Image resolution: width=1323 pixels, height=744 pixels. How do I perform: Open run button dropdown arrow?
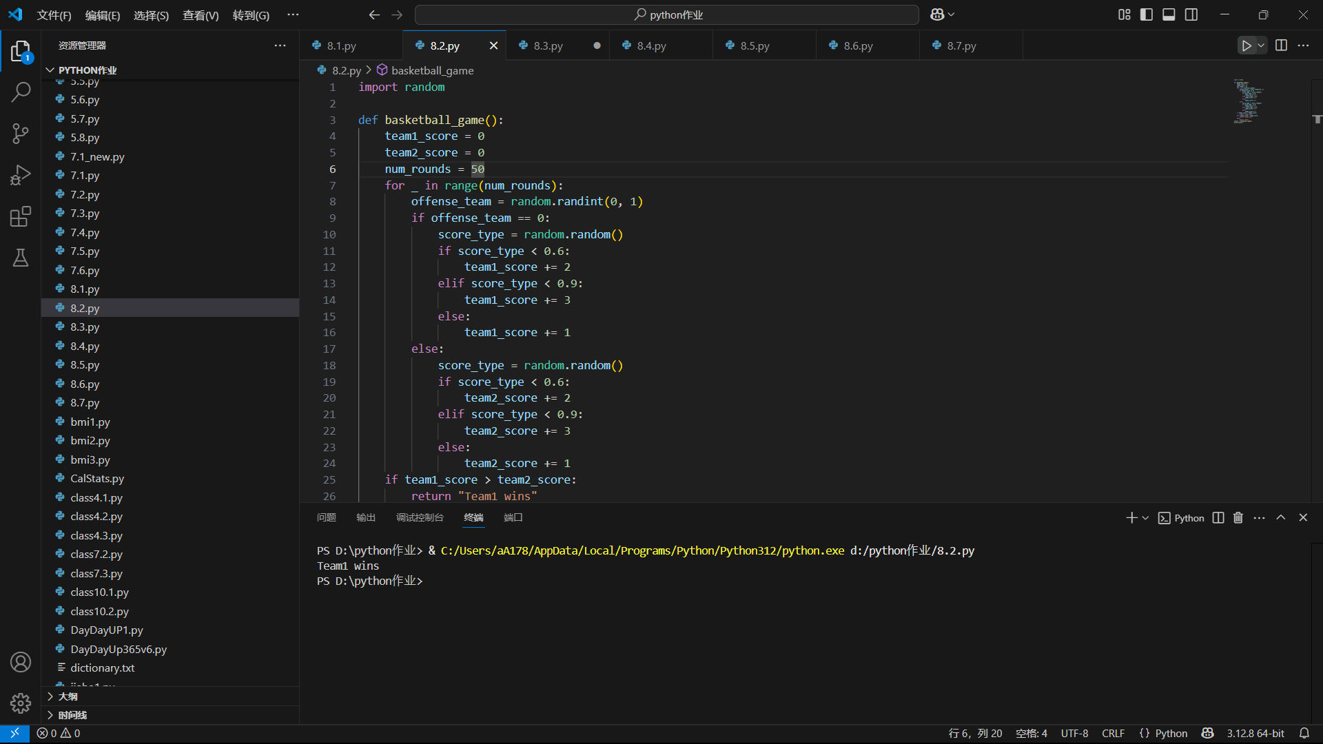click(x=1261, y=45)
